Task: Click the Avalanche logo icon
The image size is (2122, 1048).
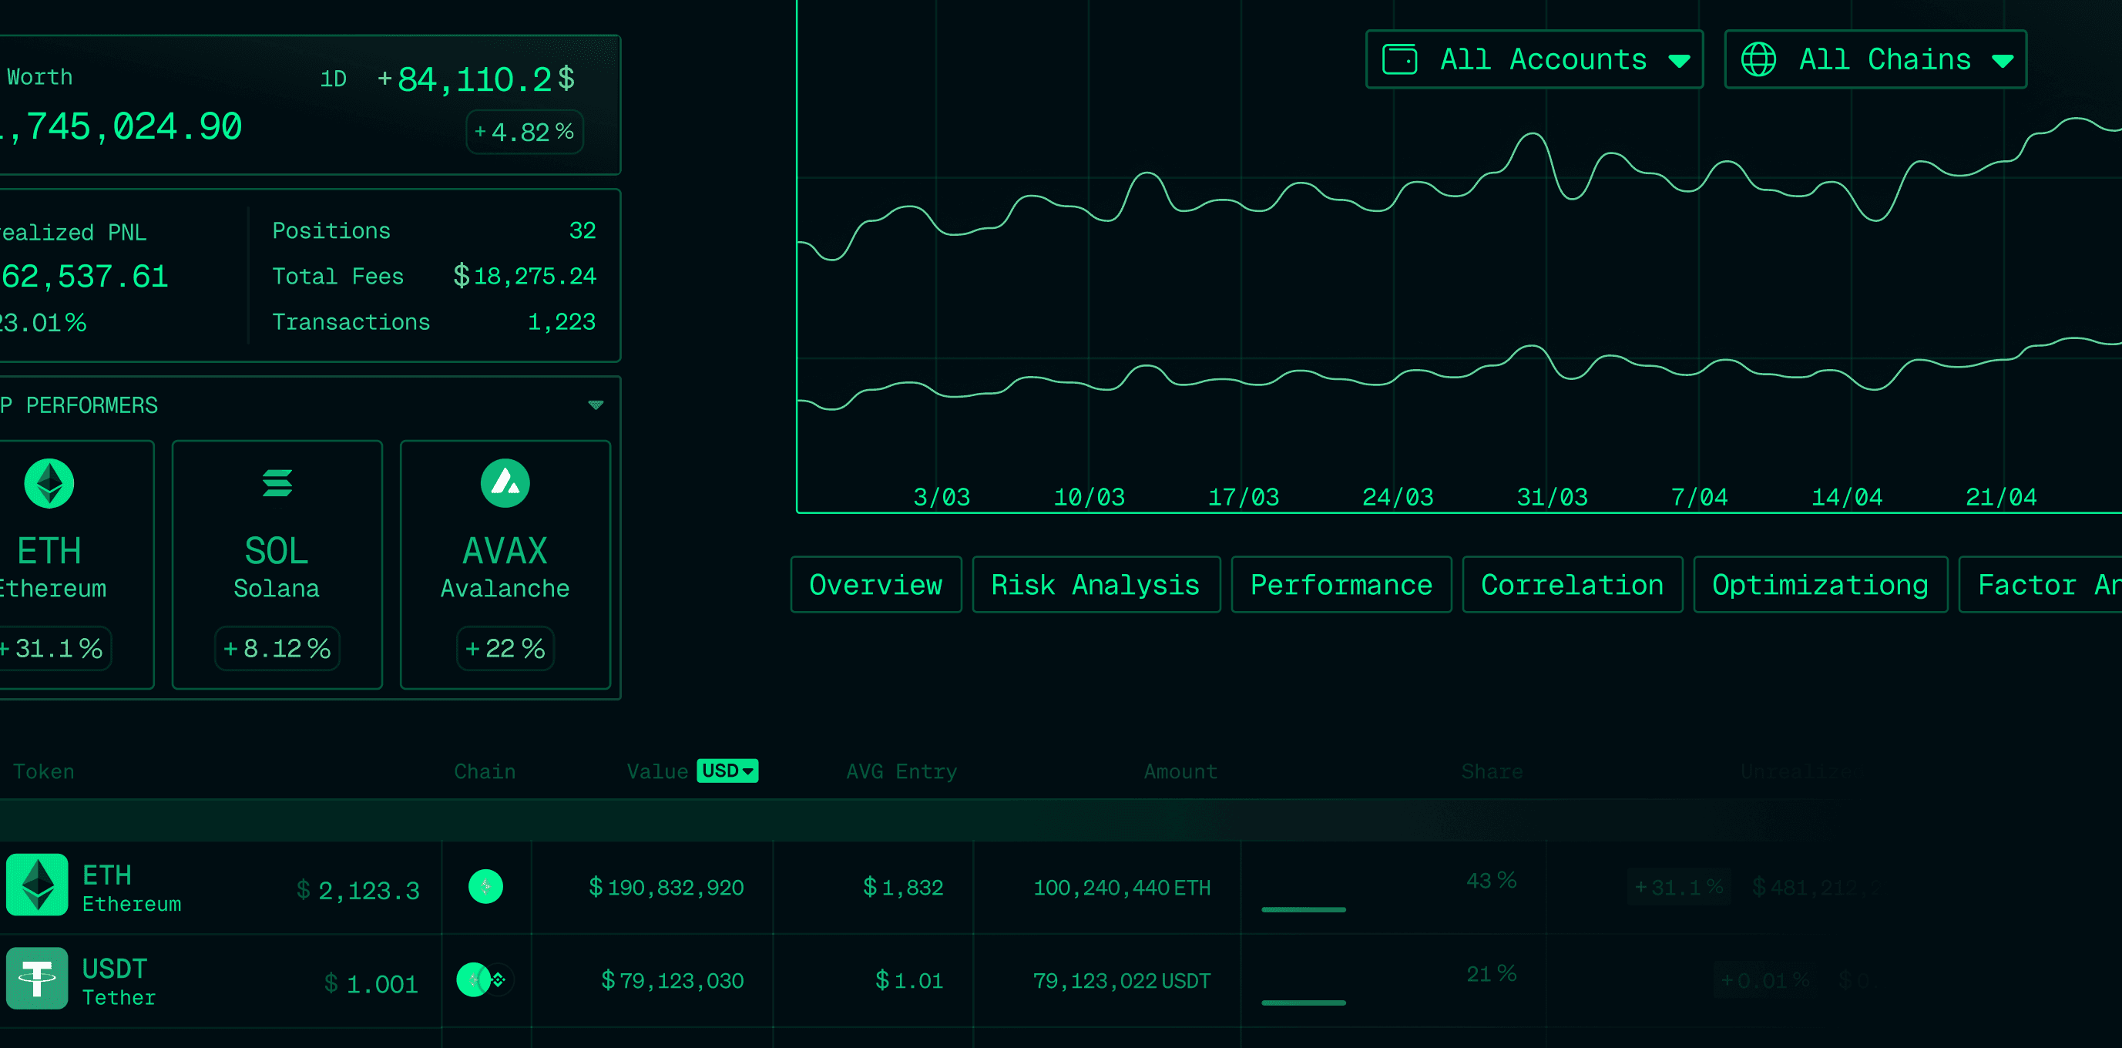Action: pyautogui.click(x=505, y=483)
